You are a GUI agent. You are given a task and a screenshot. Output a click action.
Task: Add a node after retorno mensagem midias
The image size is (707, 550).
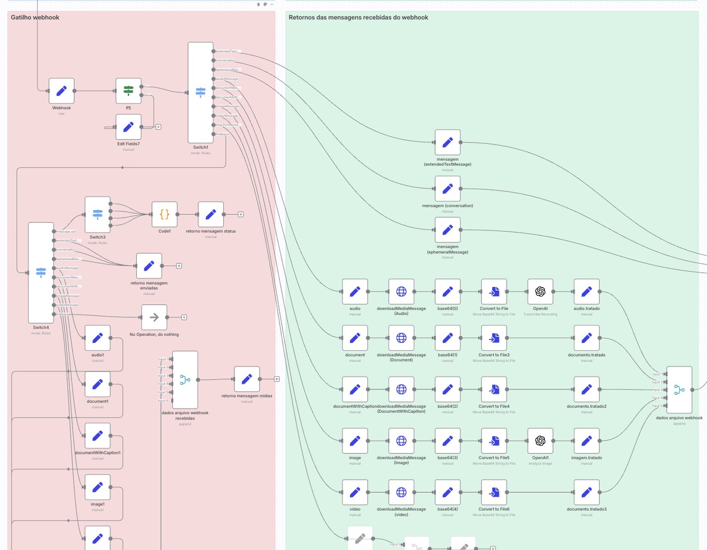click(x=277, y=379)
